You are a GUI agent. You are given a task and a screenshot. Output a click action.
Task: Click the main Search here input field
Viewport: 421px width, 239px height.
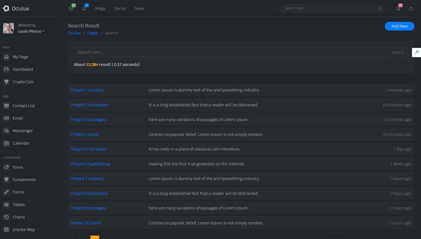[x=231, y=52]
